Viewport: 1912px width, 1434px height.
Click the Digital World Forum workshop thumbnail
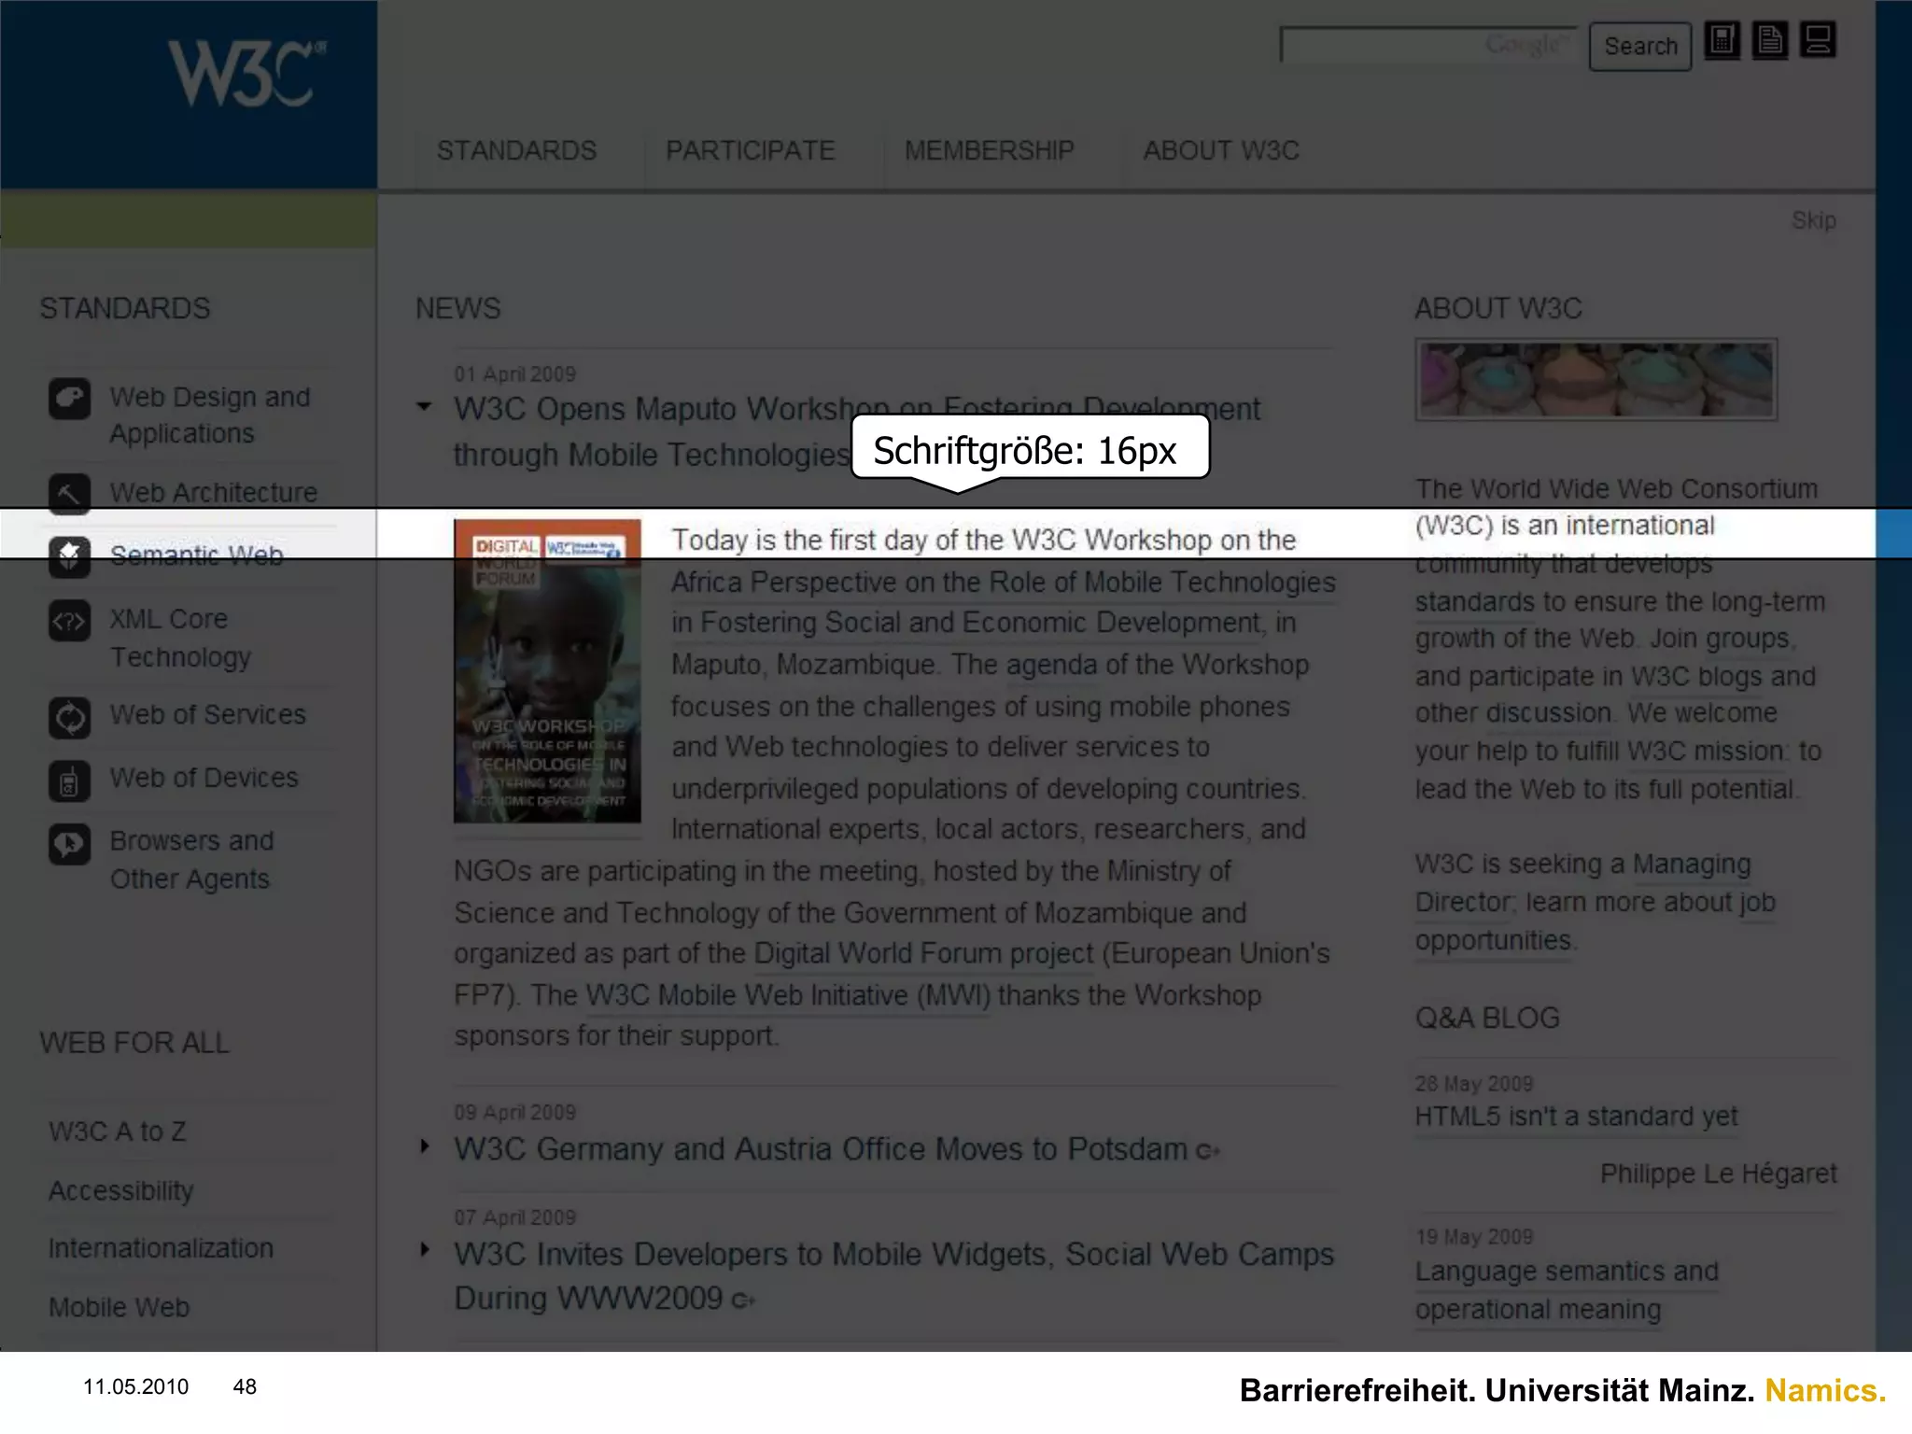coord(547,670)
